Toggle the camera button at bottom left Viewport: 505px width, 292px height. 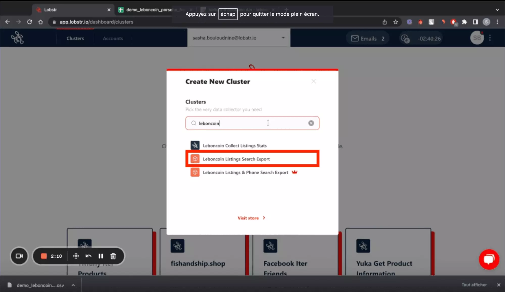(x=19, y=256)
